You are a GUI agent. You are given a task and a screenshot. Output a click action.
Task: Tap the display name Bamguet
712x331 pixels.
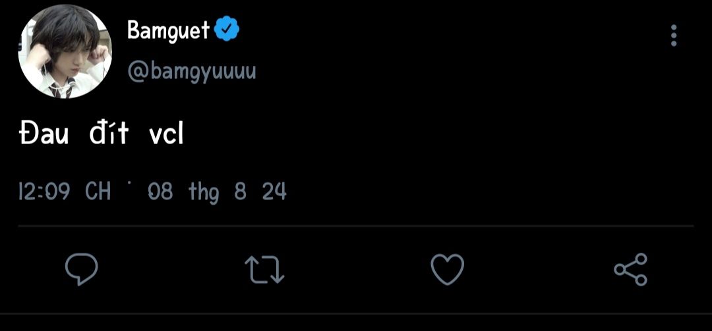coord(168,30)
